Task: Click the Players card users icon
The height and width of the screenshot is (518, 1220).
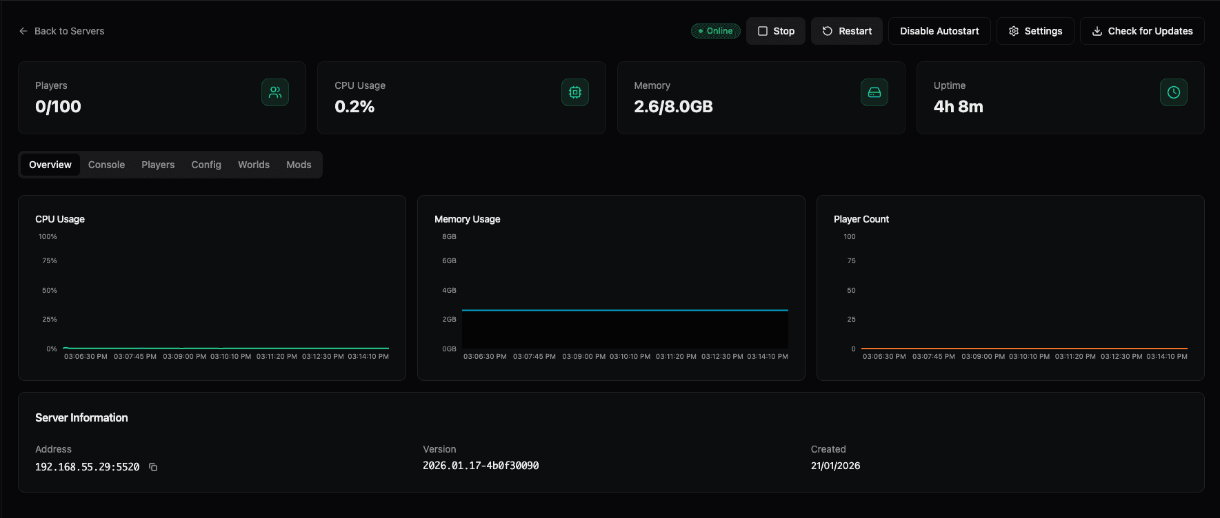Action: (x=275, y=92)
